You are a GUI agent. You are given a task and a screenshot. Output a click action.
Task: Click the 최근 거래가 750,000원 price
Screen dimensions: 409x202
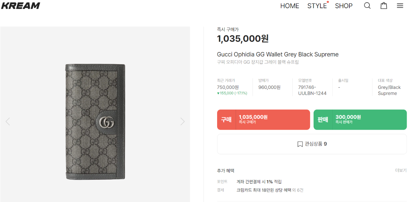[x=228, y=87]
